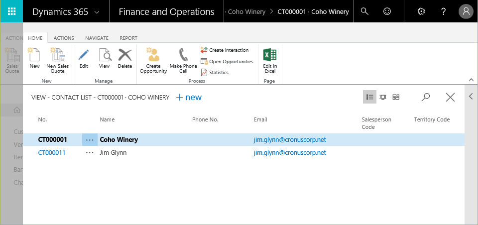Click Finance and Operations title
Screen dimensions: 478x225
pyautogui.click(x=166, y=12)
